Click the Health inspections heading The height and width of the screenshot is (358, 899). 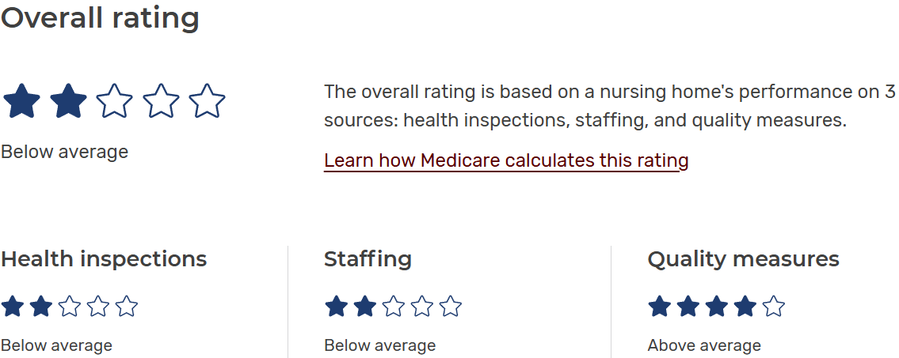click(x=104, y=259)
